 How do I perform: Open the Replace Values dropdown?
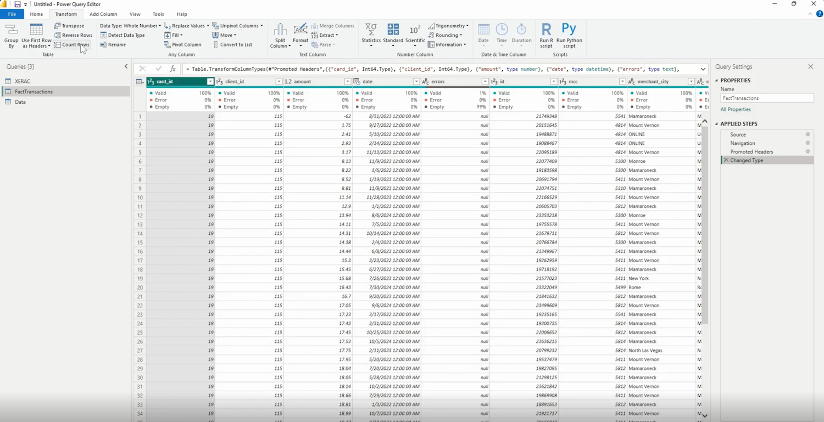point(186,26)
